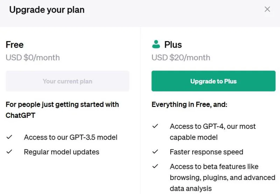Image resolution: width=280 pixels, height=194 pixels.
Task: Click 'Everything in Free, and:' heading
Action: click(189, 104)
